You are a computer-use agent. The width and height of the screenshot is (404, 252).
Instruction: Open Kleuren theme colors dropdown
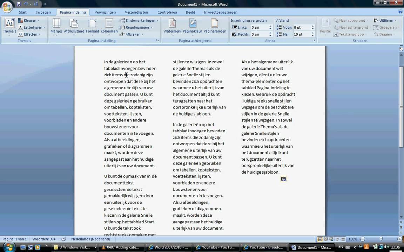click(x=29, y=21)
